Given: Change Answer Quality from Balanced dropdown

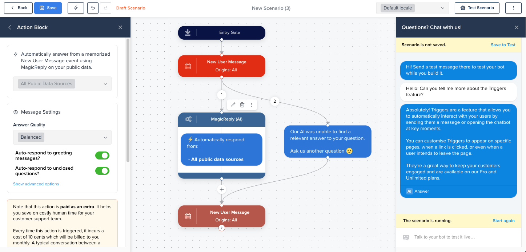Looking at the screenshot, I should click(62, 137).
